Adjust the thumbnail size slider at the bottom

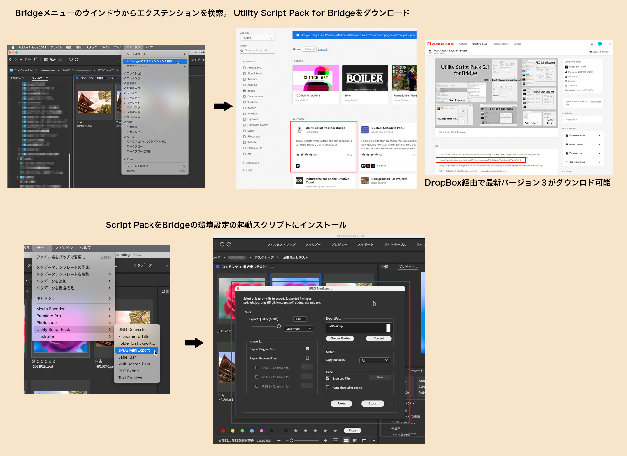click(x=292, y=440)
